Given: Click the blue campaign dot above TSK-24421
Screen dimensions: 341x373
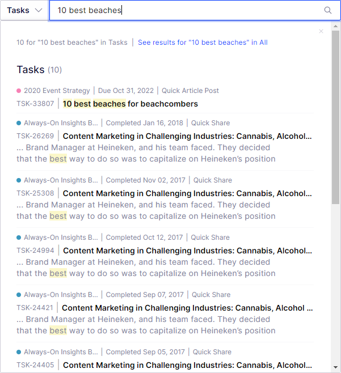Looking at the screenshot, I should point(19,295).
